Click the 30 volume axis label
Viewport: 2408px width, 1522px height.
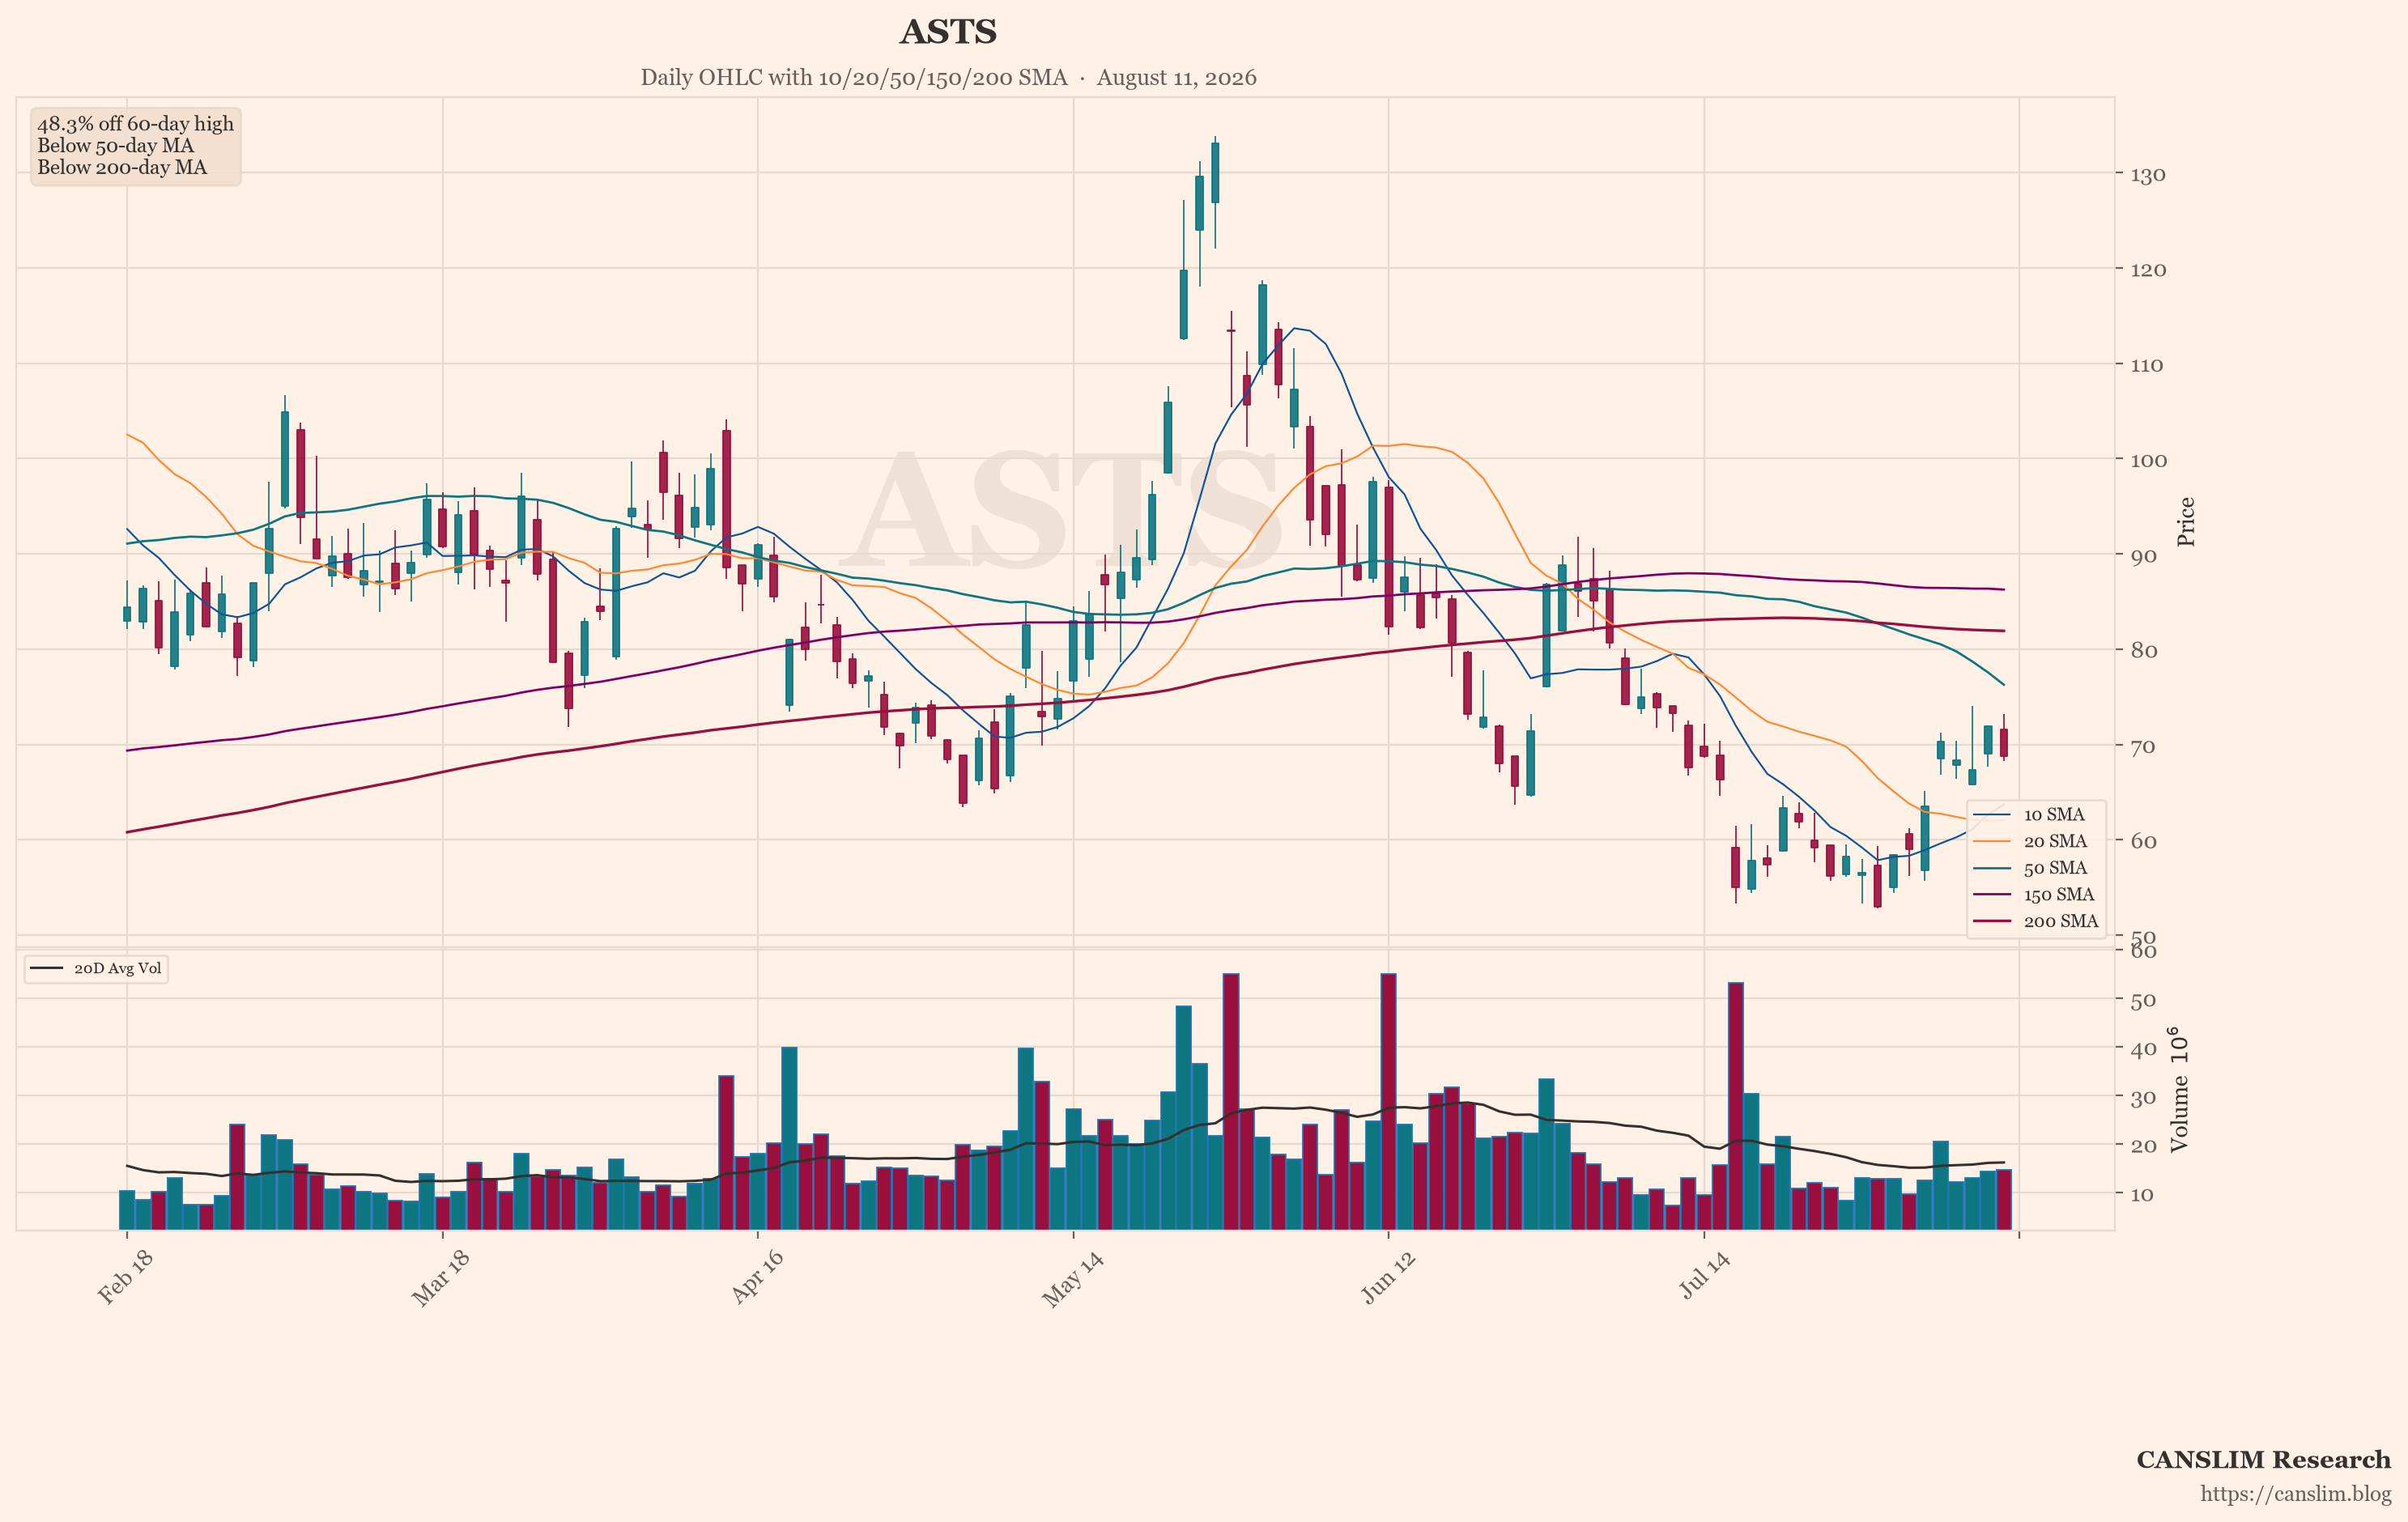pos(2143,1098)
